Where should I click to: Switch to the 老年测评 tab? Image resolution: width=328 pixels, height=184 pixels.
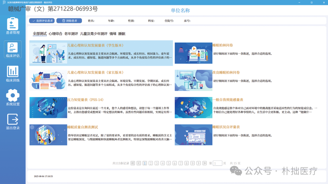[x=71, y=34]
